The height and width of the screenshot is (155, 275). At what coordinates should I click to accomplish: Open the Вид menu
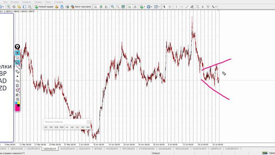[6, 2]
